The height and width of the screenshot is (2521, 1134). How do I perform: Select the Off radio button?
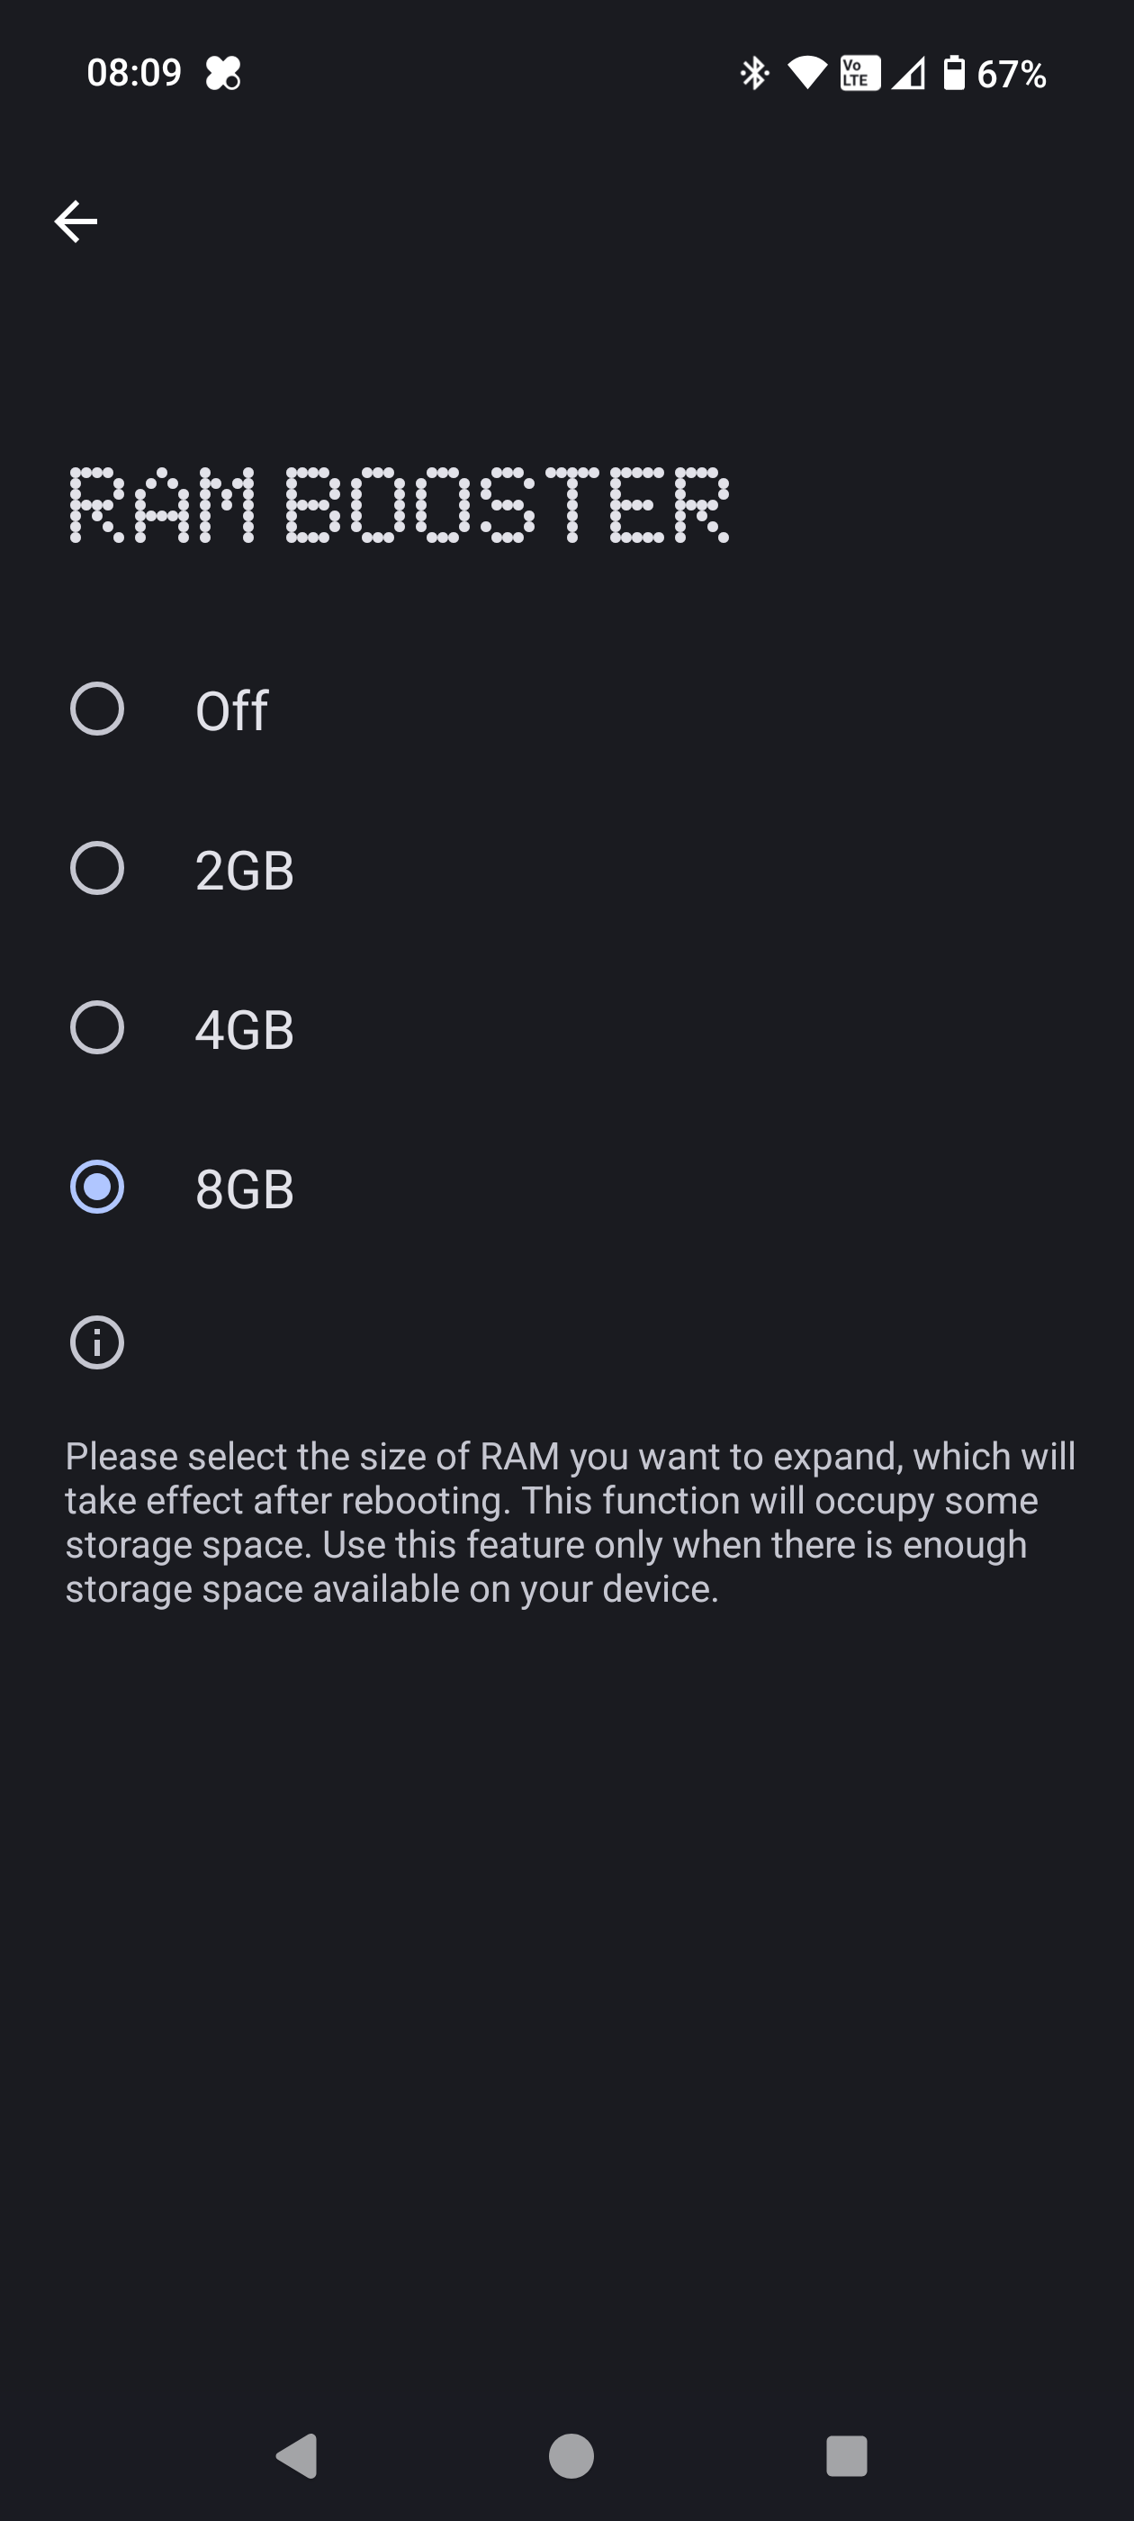click(97, 709)
